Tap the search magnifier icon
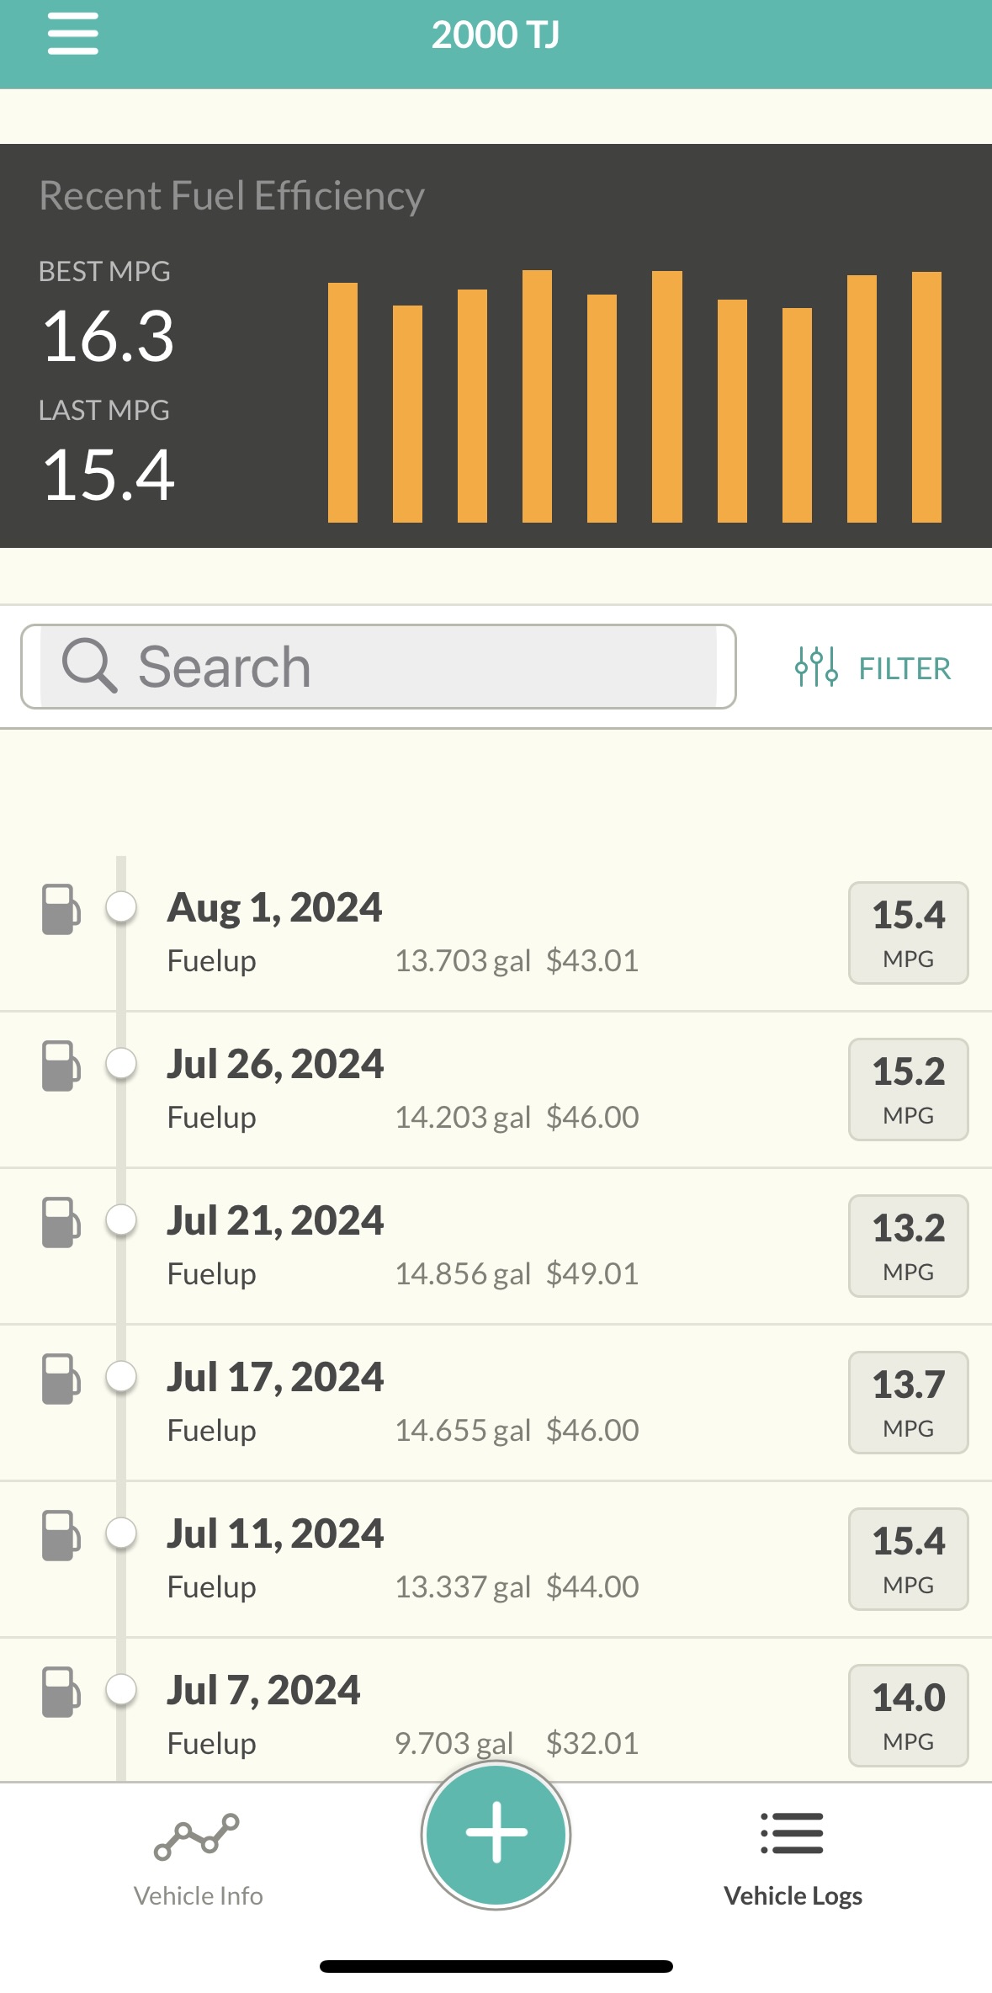992x1993 pixels. pos(88,666)
